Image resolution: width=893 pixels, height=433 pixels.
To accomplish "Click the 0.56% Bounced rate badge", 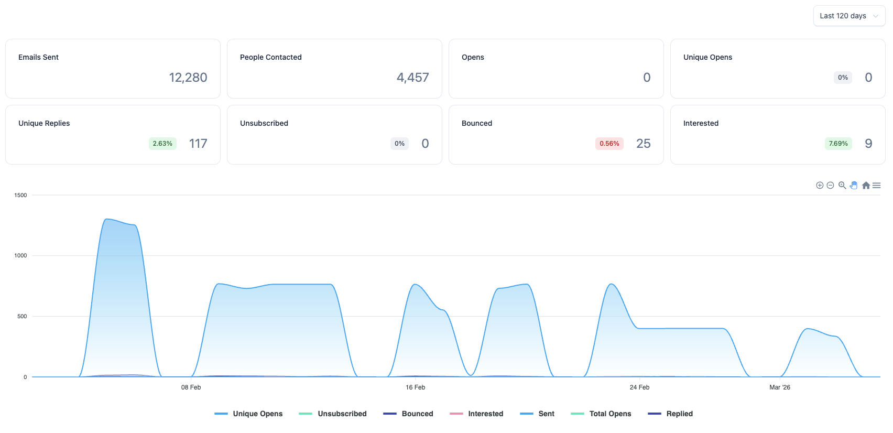I will pyautogui.click(x=609, y=144).
